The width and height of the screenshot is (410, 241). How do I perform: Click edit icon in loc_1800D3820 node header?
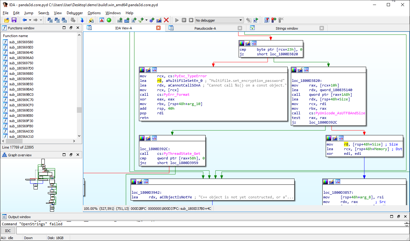[300, 70]
